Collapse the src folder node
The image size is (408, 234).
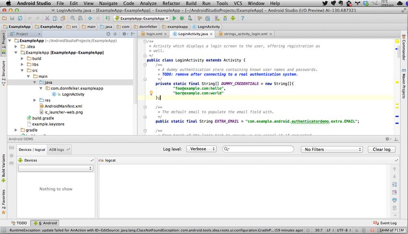coord(22,71)
